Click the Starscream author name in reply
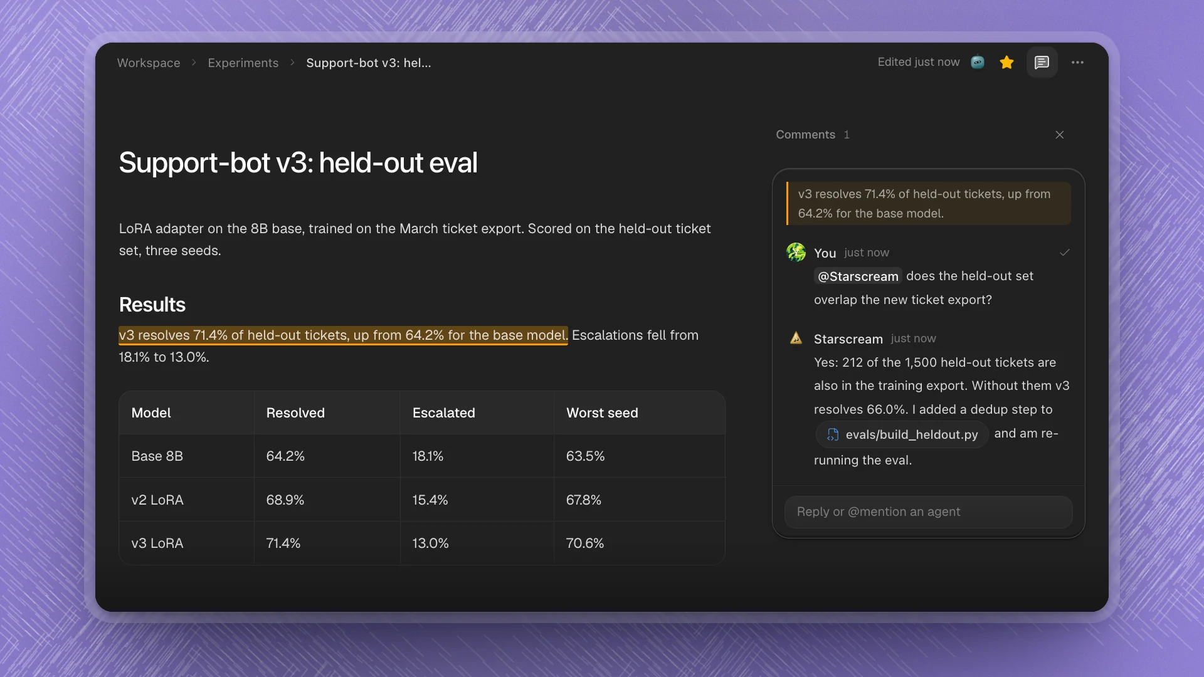The height and width of the screenshot is (677, 1204). pyautogui.click(x=848, y=339)
